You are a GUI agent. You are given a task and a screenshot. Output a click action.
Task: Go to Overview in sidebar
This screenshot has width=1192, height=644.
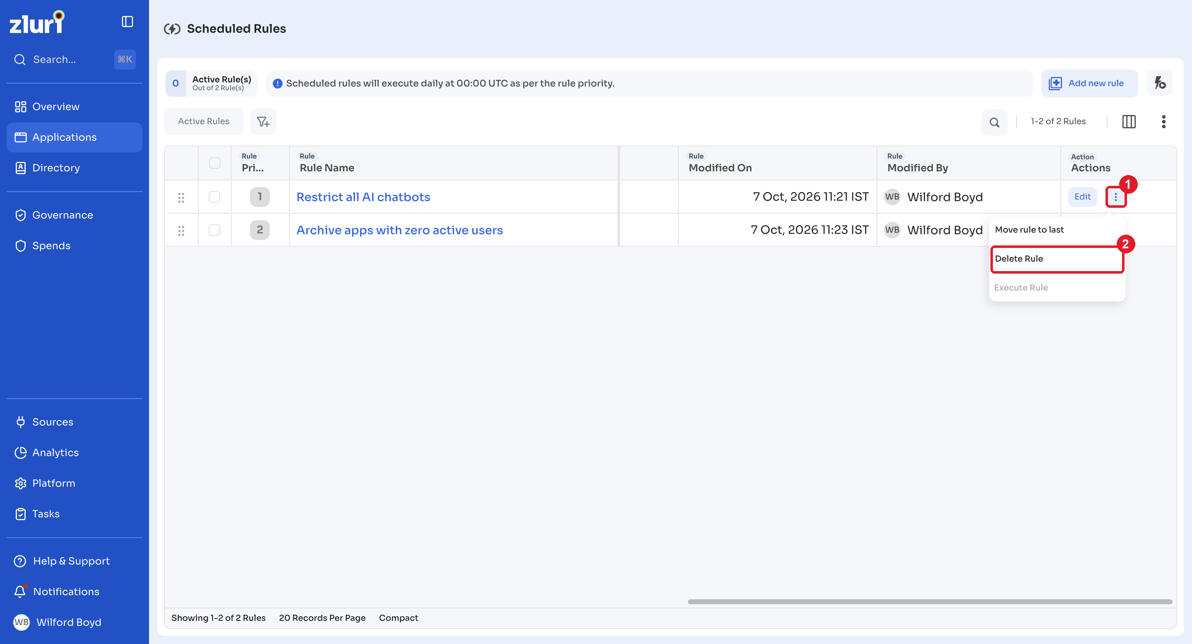pos(74,107)
